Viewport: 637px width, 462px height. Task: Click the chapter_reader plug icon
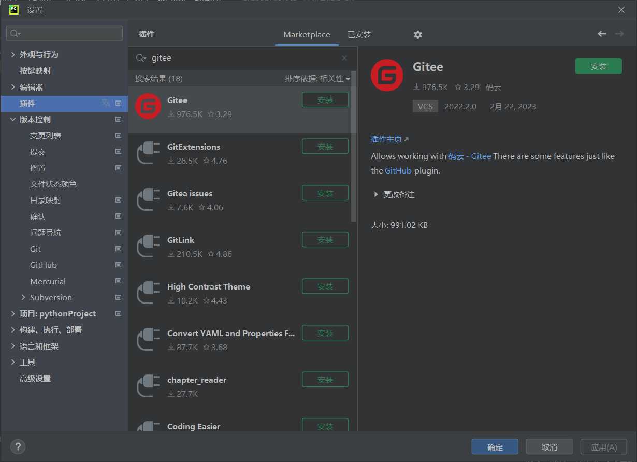pyautogui.click(x=148, y=386)
